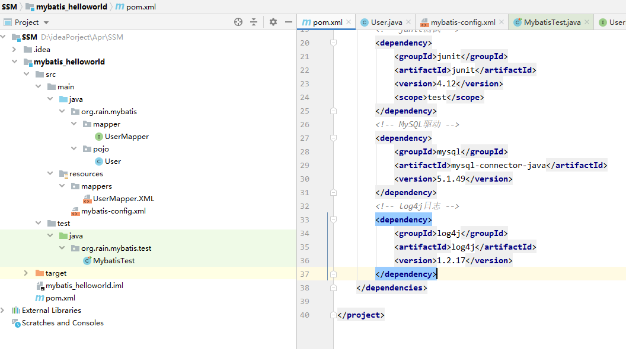This screenshot has width=626, height=349.
Task: Fold the log4j dependency at line 33
Action: (x=333, y=219)
